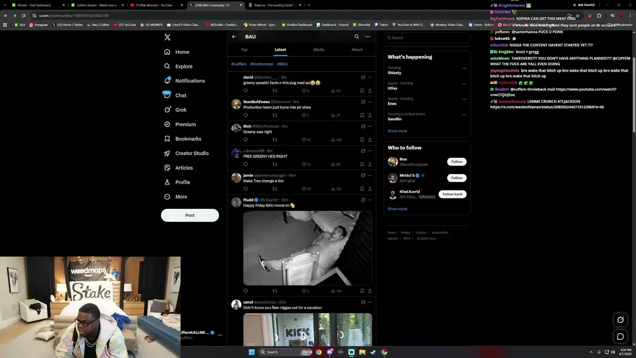Like the "FREE GREENY HES RIGHT" tweet

click(x=306, y=164)
